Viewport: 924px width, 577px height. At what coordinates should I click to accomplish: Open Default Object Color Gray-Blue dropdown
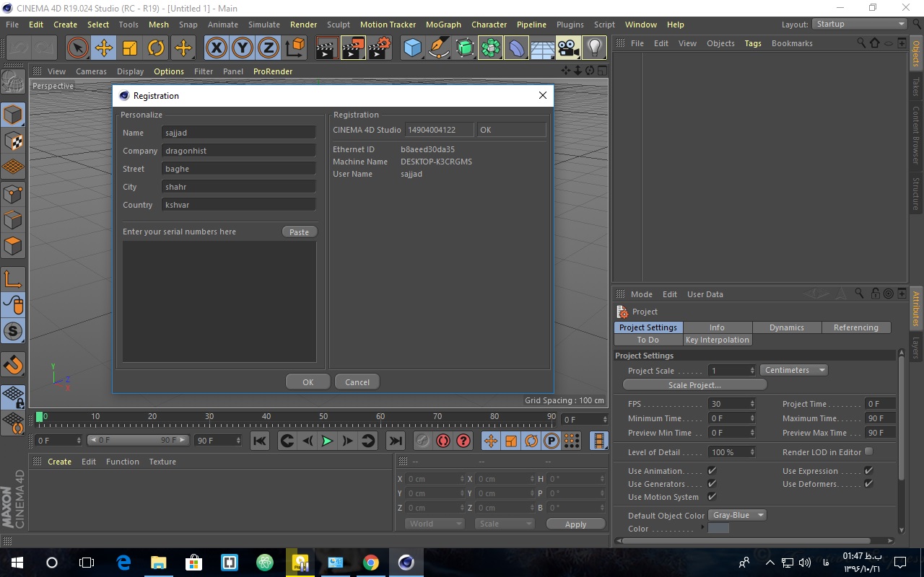pos(737,515)
